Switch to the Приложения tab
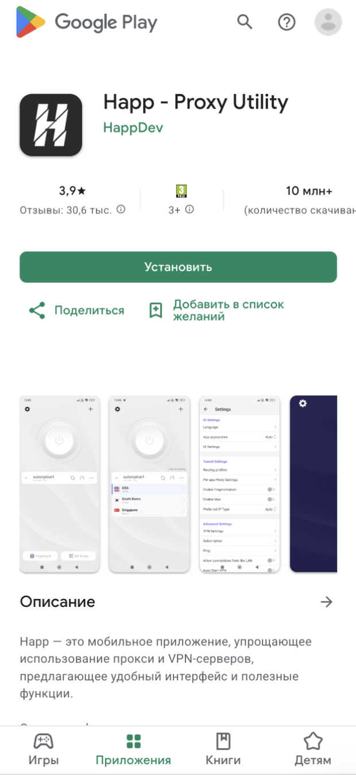The image size is (356, 775). [133, 750]
